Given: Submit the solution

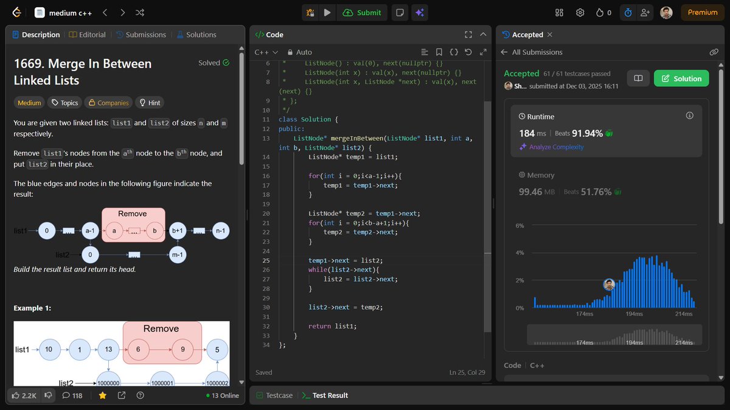Looking at the screenshot, I should (362, 12).
